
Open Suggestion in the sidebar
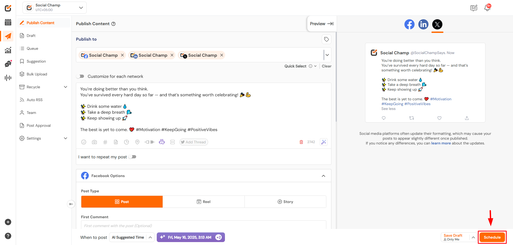coord(44,61)
